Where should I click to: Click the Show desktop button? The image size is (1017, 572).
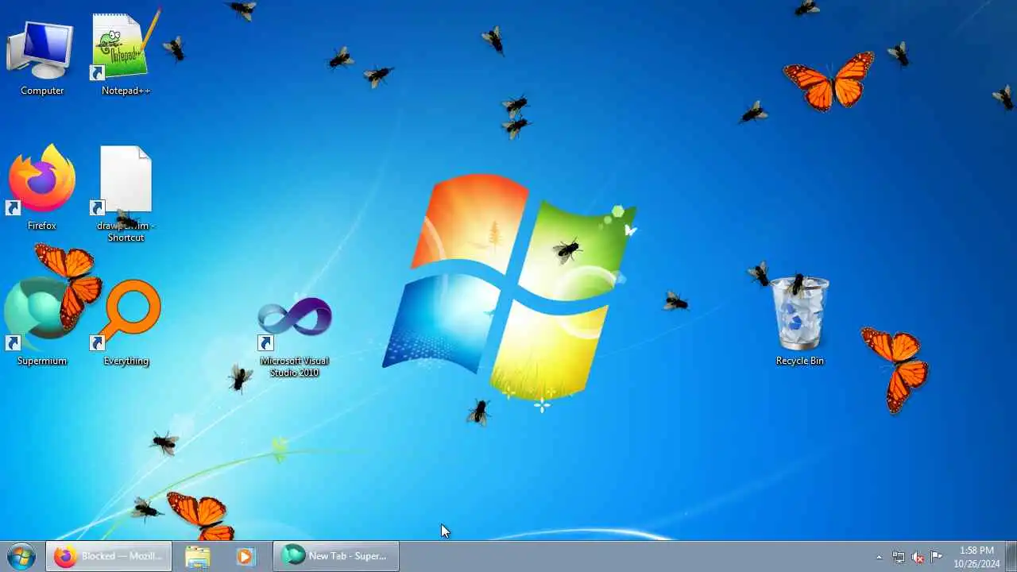1011,556
